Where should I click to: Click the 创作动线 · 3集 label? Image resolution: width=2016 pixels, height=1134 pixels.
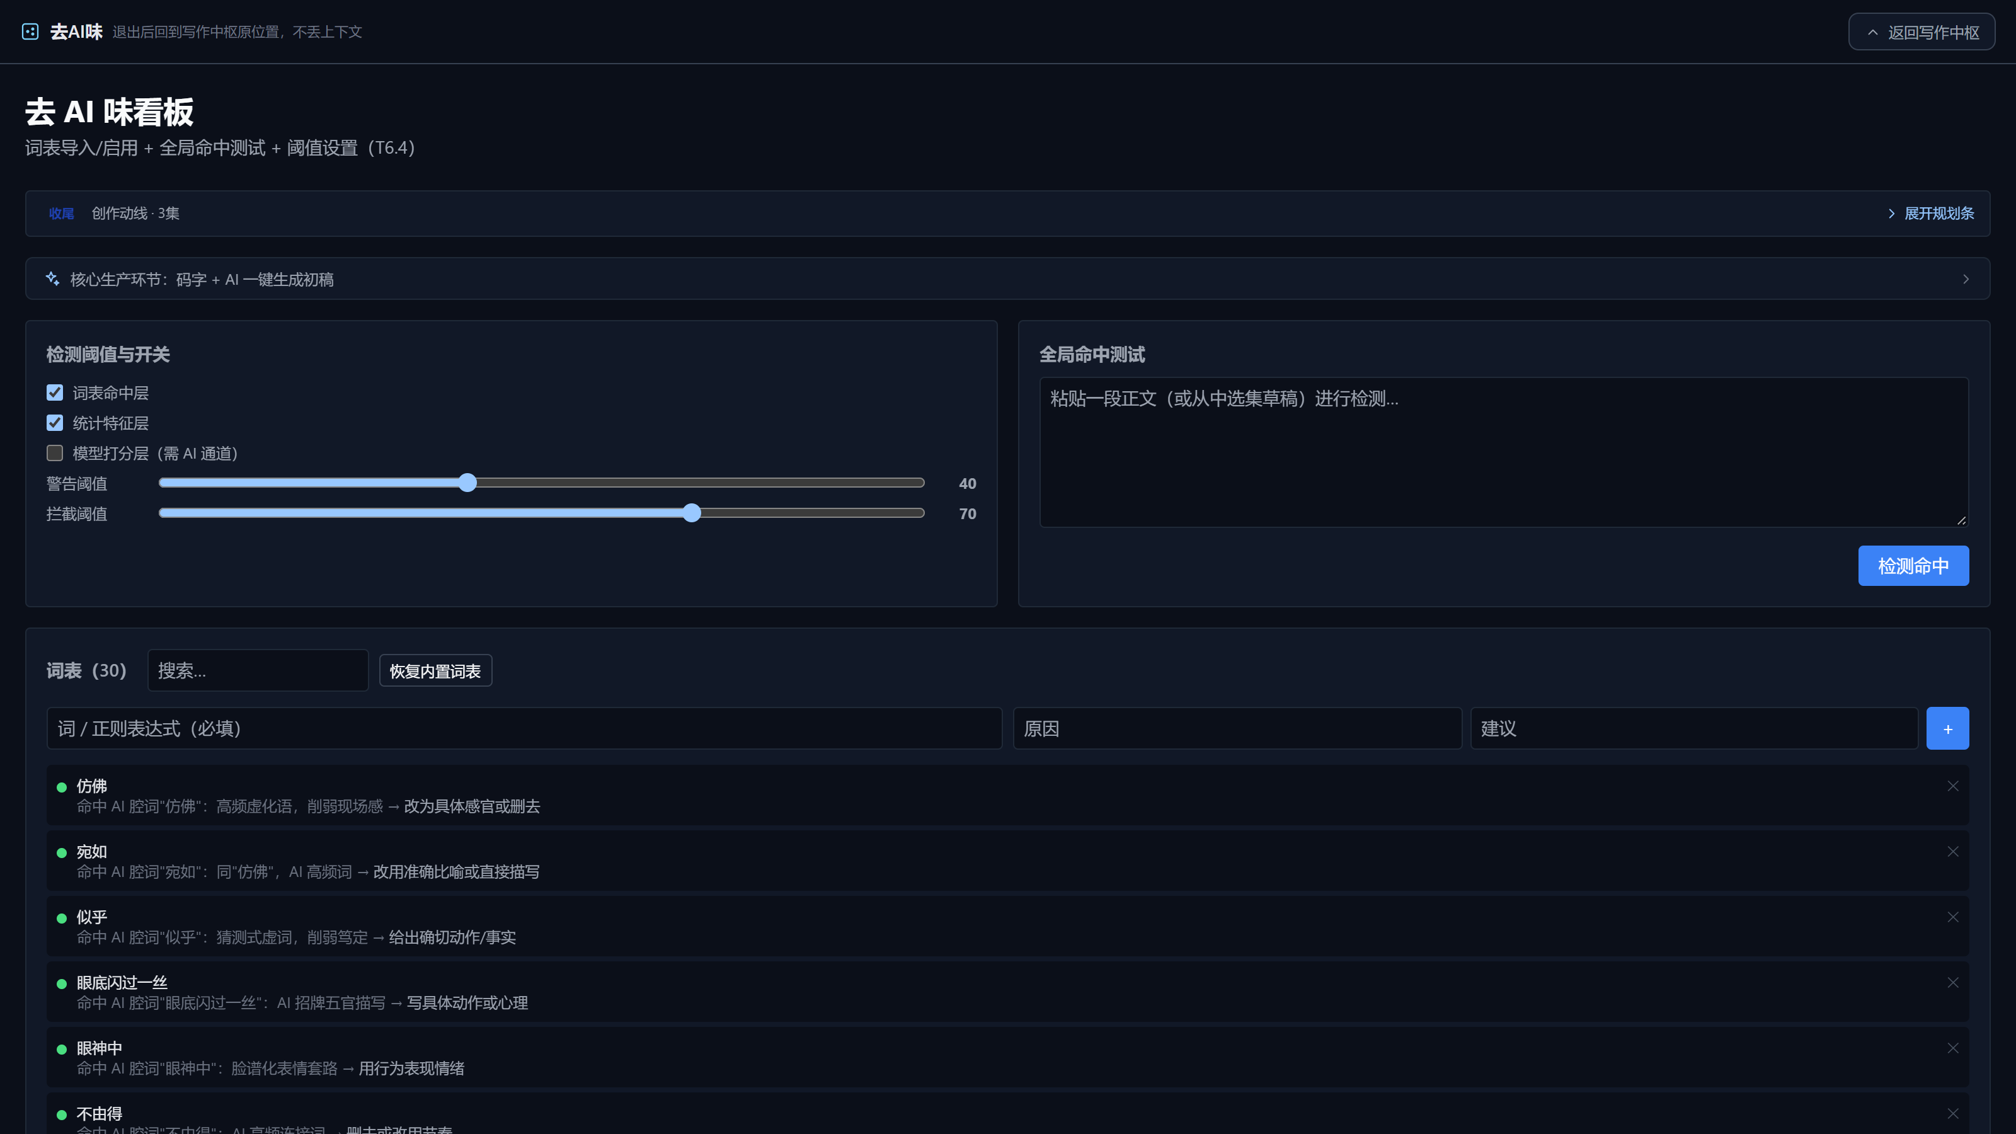point(135,214)
